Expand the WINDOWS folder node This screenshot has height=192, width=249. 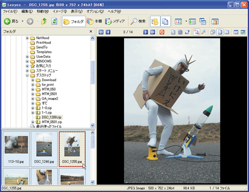[27, 61]
